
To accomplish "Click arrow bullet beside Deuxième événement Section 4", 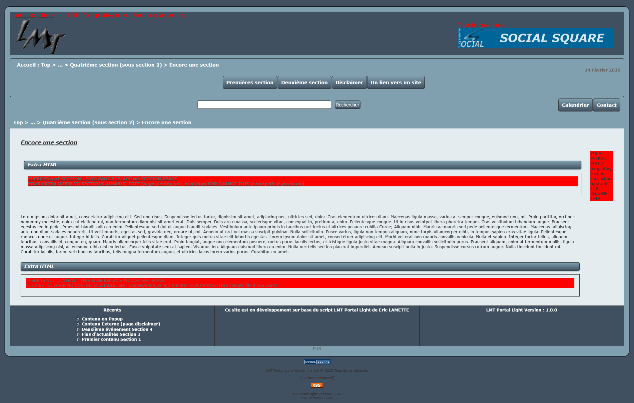I will (x=78, y=329).
